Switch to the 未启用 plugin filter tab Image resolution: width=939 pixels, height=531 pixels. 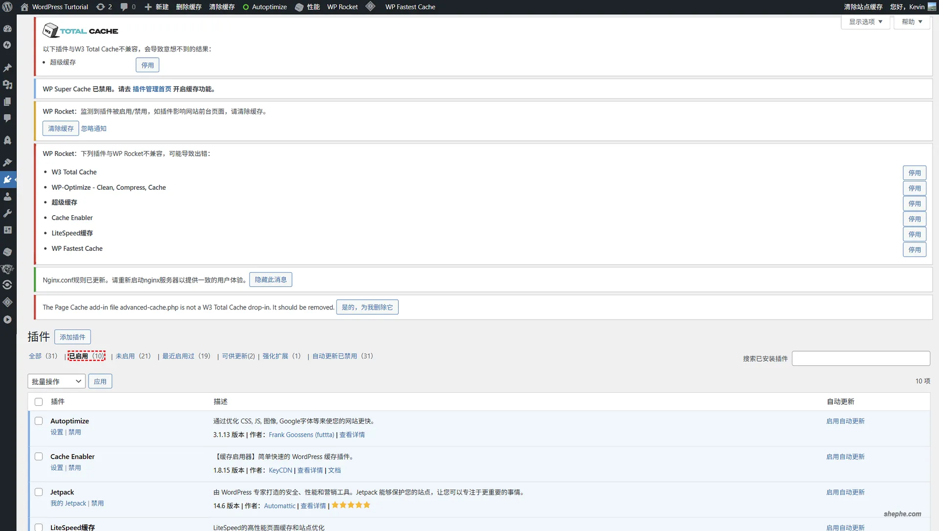pos(125,356)
